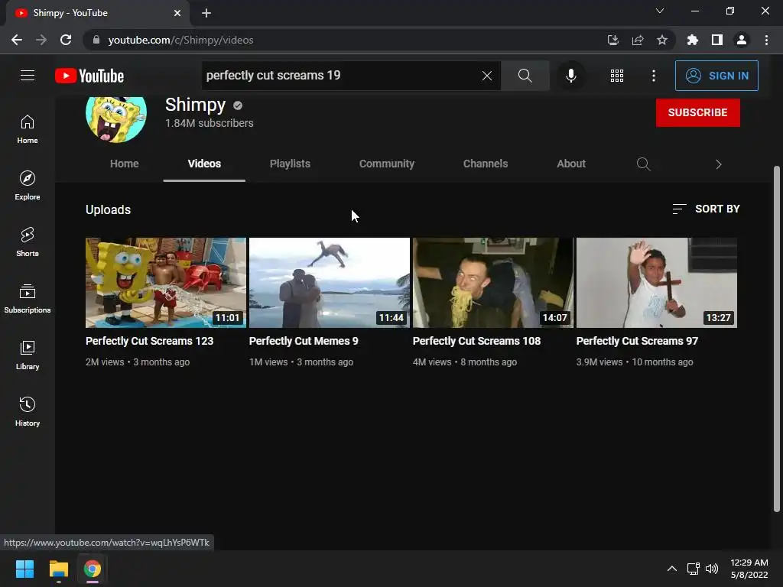Open History in sidebar
Viewport: 783px width, 587px height.
coord(28,411)
